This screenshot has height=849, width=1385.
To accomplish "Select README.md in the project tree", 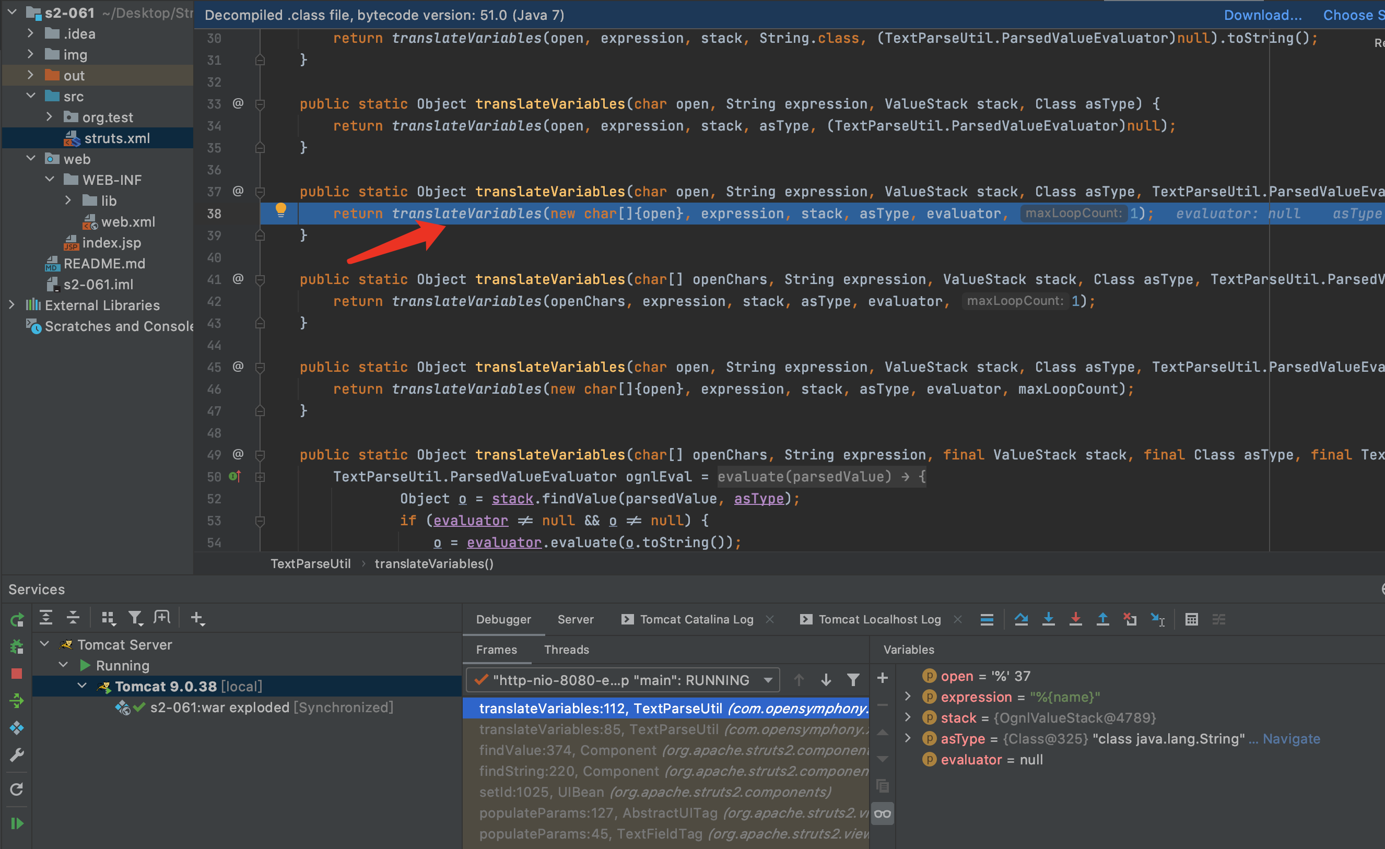I will [x=104, y=264].
